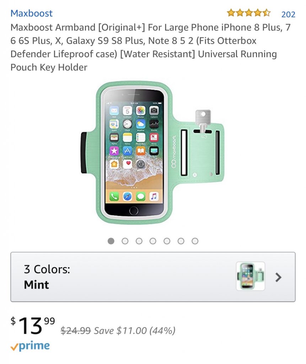Tap the Mint color swatch thumbnail
This screenshot has height=364, width=306.
coord(250,277)
